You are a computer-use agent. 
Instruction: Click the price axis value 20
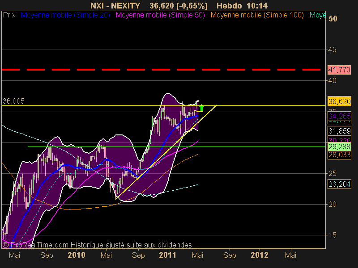click(x=332, y=205)
